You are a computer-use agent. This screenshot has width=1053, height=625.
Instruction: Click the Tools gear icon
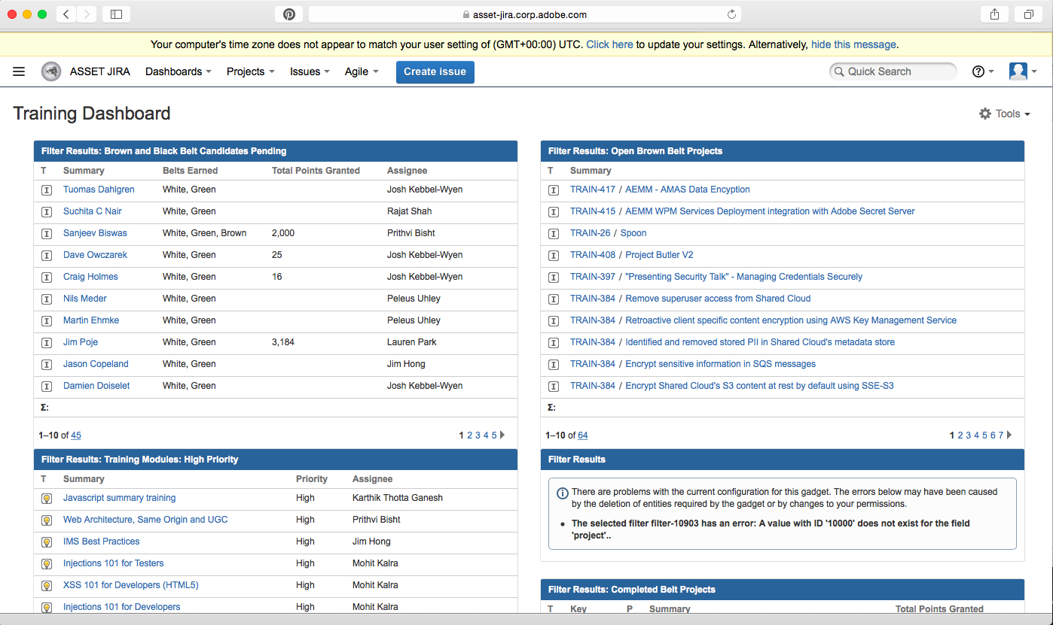(985, 114)
